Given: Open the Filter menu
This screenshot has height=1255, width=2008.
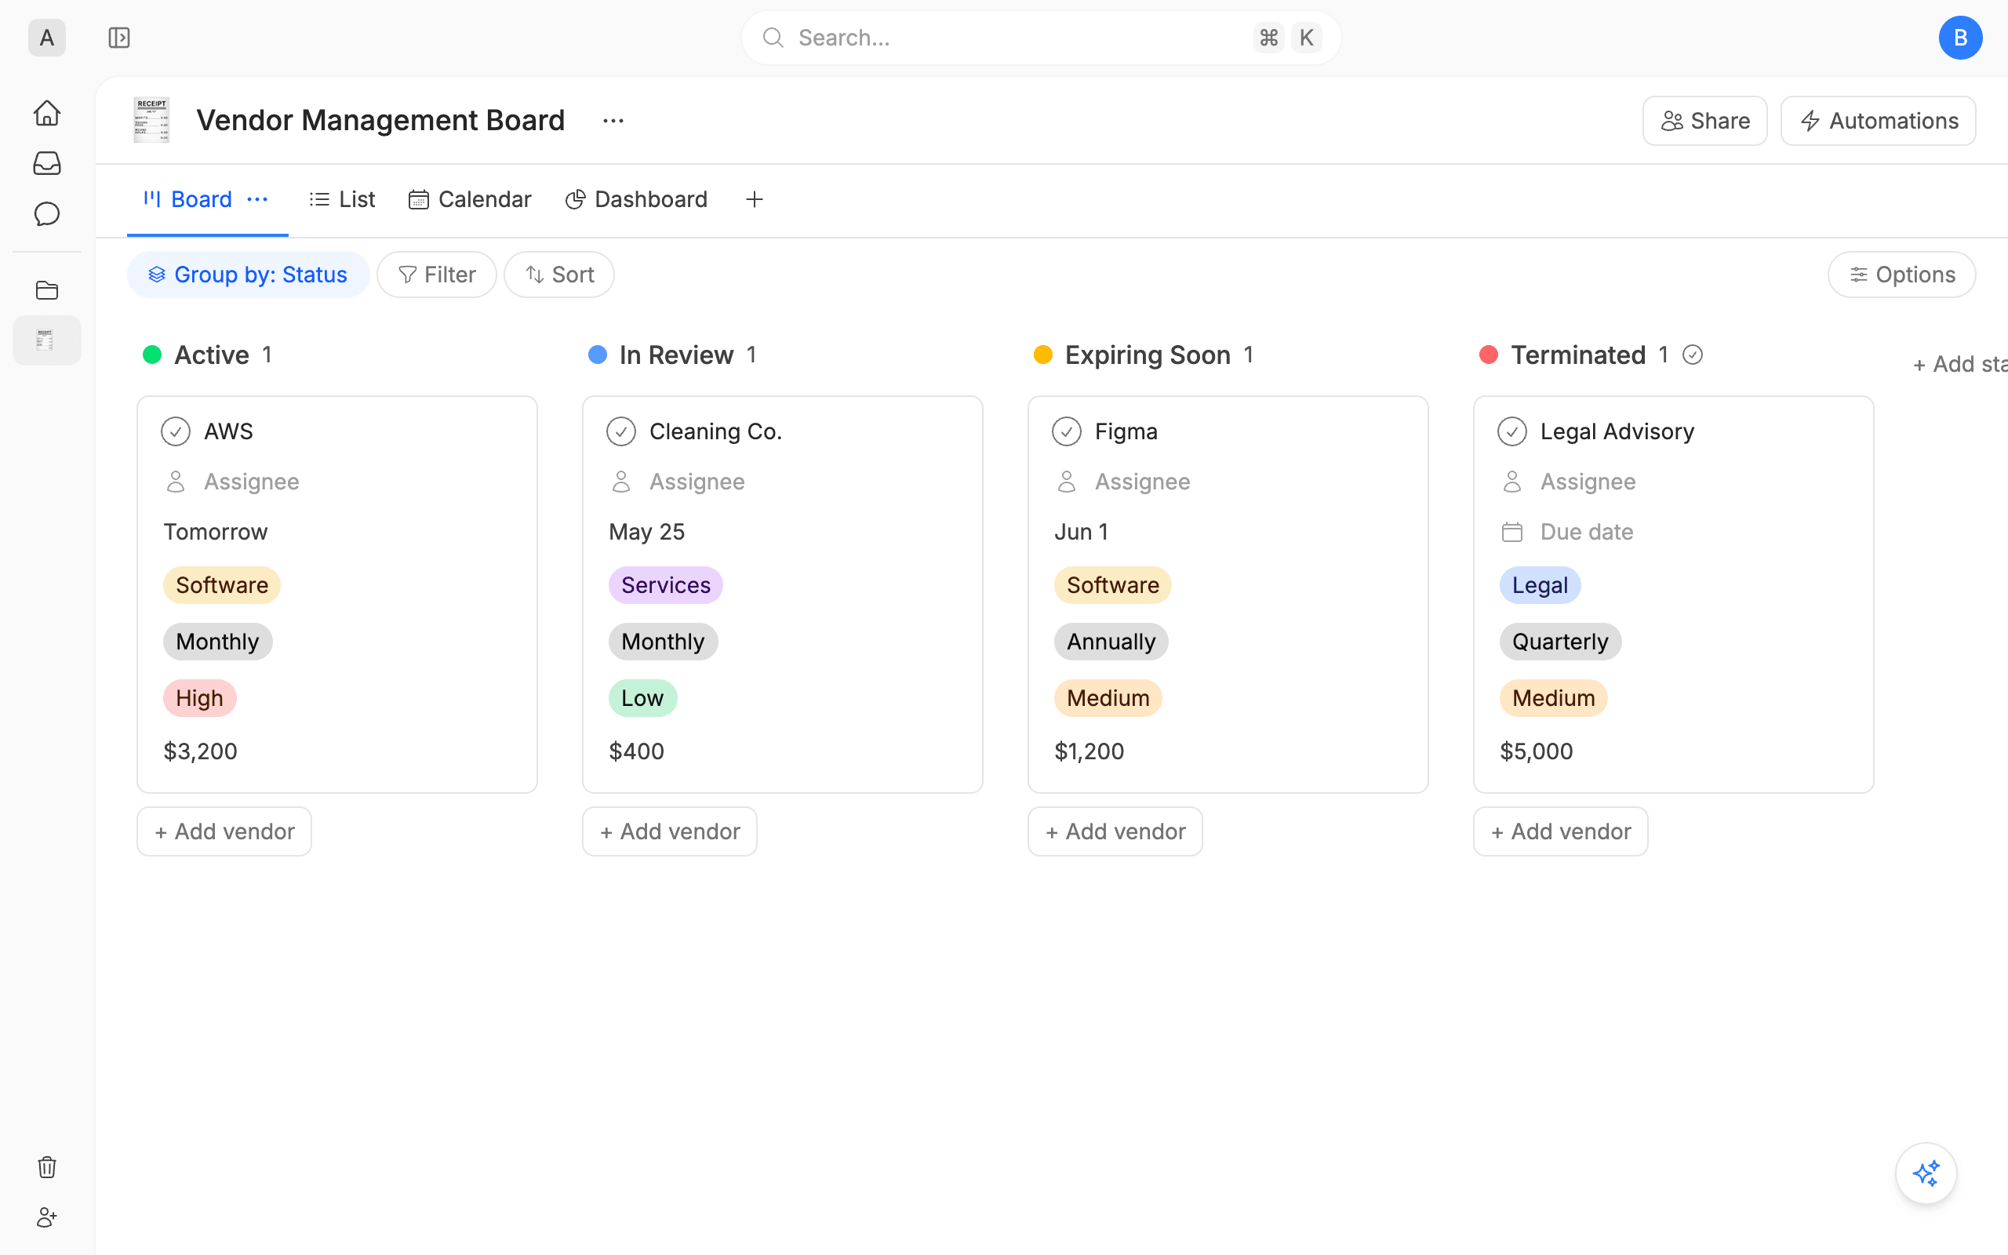Looking at the screenshot, I should 436,275.
